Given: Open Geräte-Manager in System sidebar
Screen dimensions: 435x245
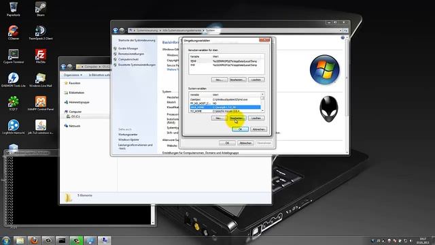Looking at the screenshot, I should [x=128, y=48].
